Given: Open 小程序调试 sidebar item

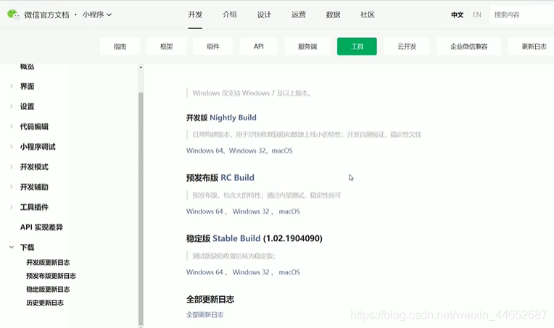Looking at the screenshot, I should coord(38,147).
